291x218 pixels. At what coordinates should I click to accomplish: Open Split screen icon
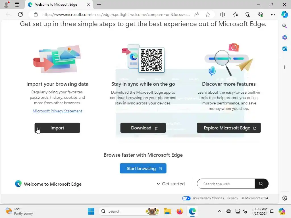click(x=223, y=14)
